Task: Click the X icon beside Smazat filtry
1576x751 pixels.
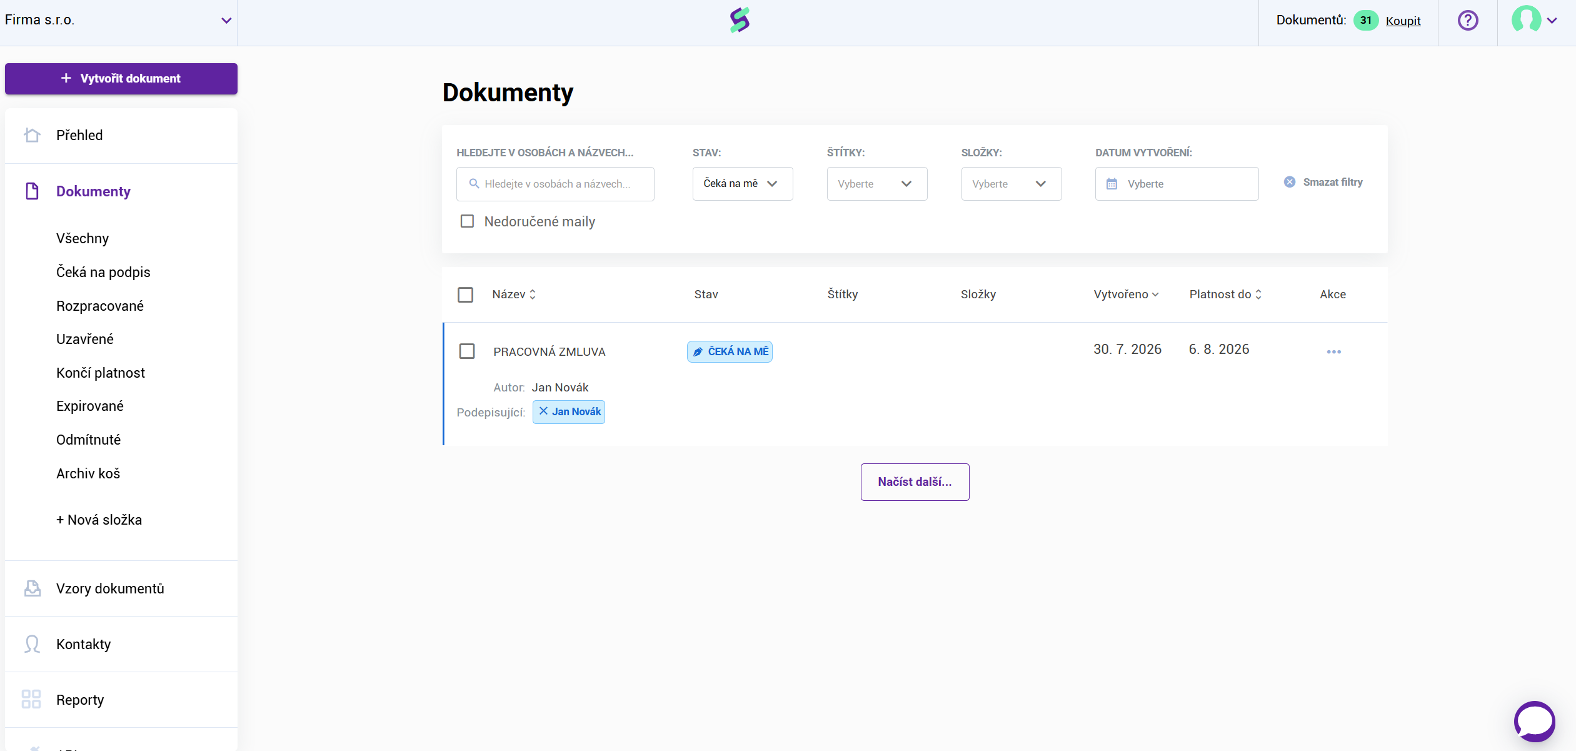Action: click(1290, 182)
